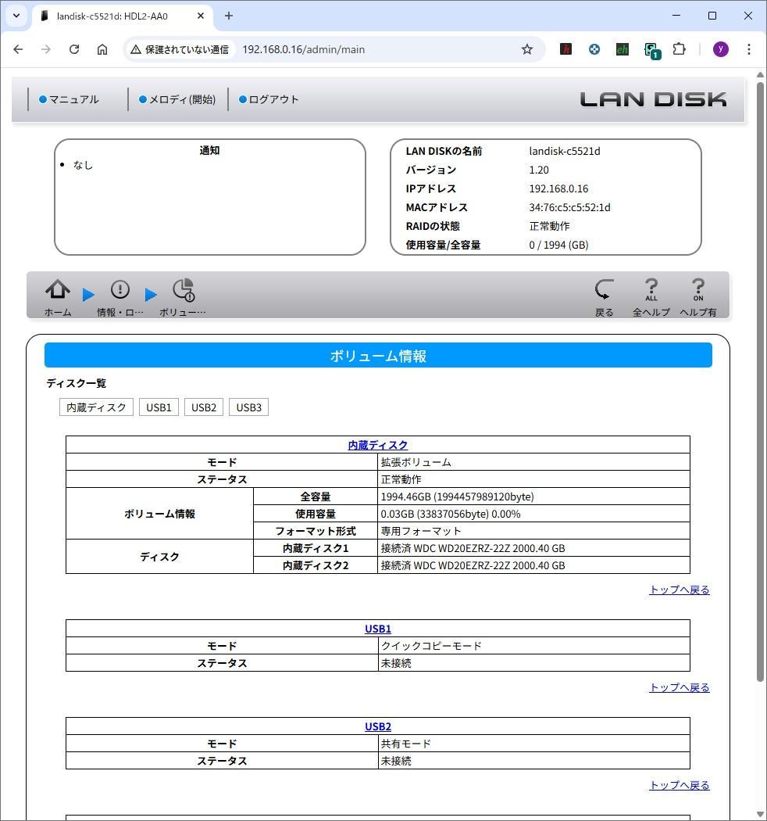Open the tab search chevron dropdown
This screenshot has height=821, width=767.
pos(16,16)
